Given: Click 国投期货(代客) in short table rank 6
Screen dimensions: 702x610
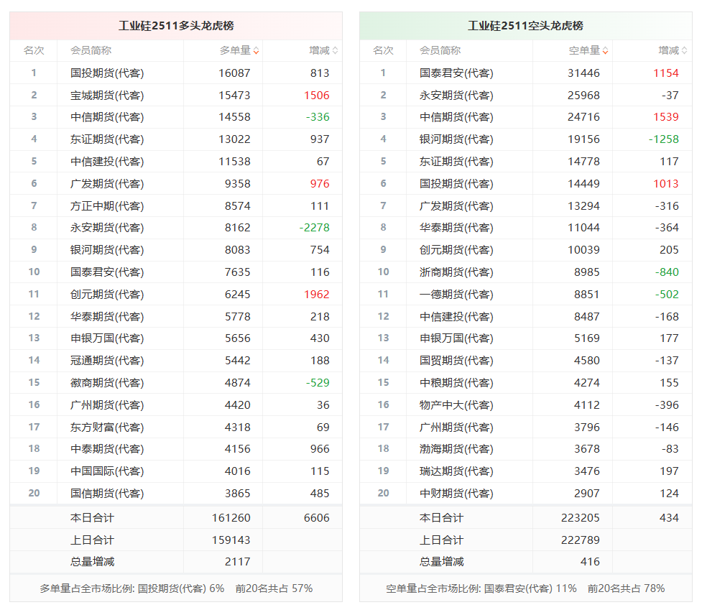Looking at the screenshot, I should (456, 183).
